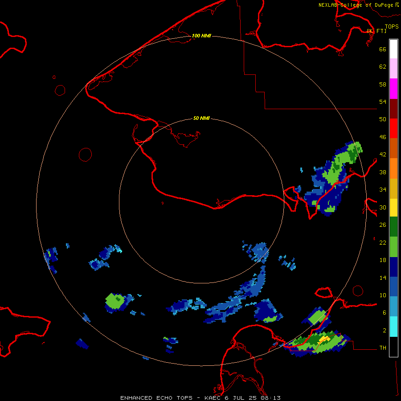The height and width of the screenshot is (401, 401).
Task: Click the 30 legend value label
Action: (x=383, y=207)
